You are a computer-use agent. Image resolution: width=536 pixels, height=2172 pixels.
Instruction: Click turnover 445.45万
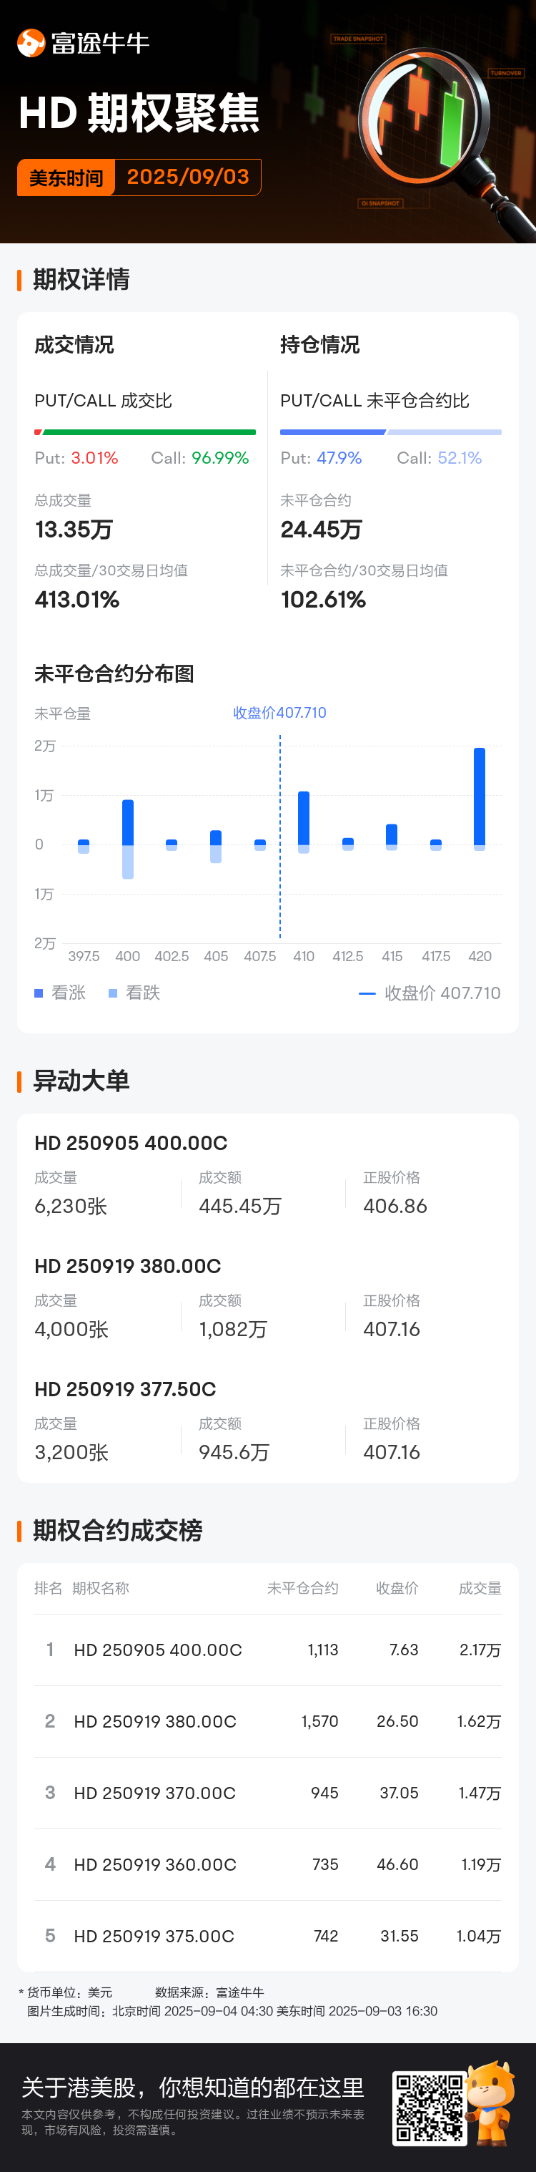tap(240, 1206)
